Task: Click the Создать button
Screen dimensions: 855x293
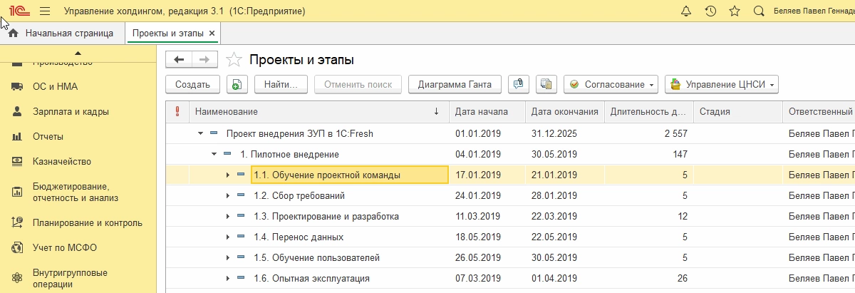Action: 192,84
